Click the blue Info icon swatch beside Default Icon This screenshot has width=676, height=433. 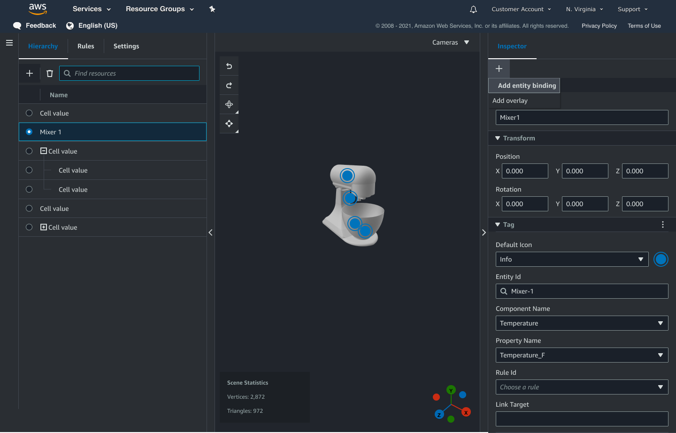tap(661, 259)
